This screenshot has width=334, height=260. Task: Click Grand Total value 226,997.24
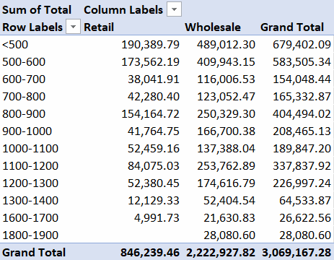302,183
